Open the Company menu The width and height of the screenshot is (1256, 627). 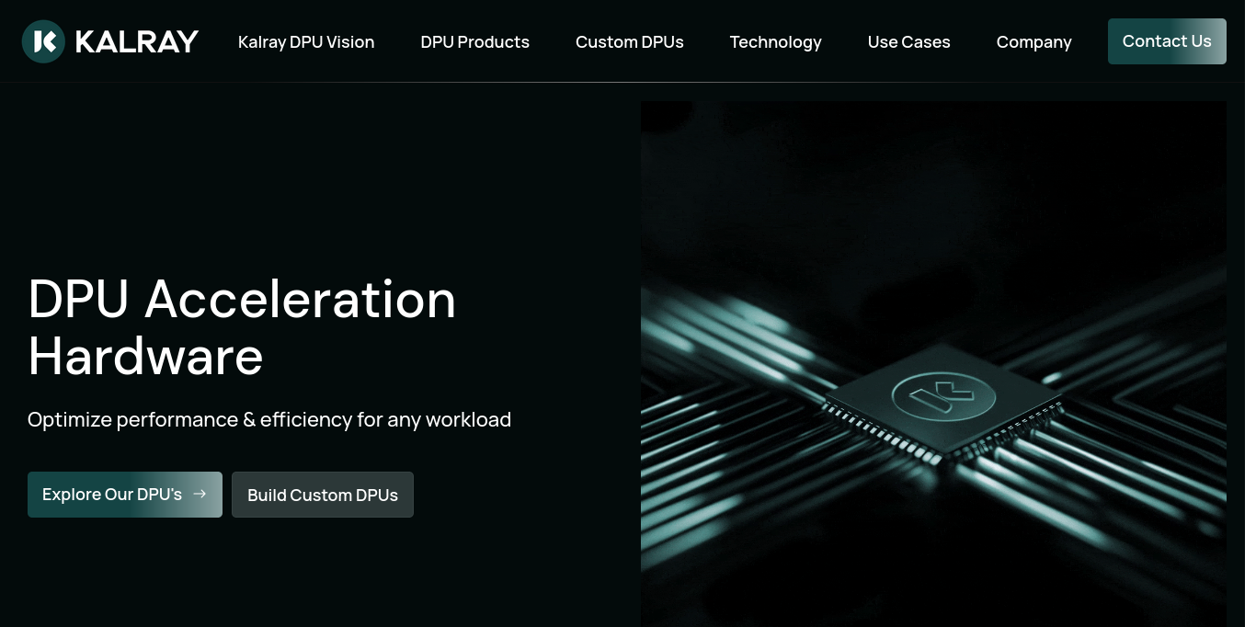tap(1034, 41)
